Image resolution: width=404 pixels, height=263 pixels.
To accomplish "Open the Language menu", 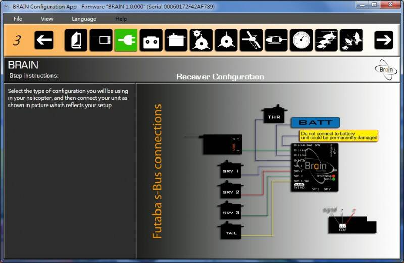I will [84, 19].
